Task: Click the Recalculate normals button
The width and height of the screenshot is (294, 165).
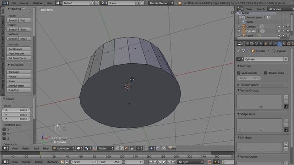Action: click(19, 49)
